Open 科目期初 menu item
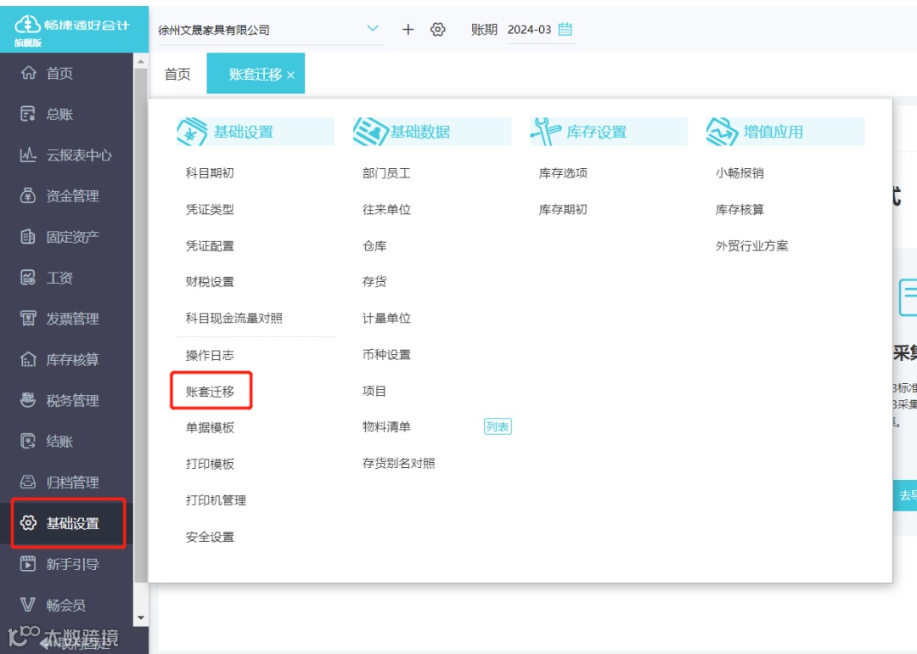The image size is (917, 654). pos(210,173)
